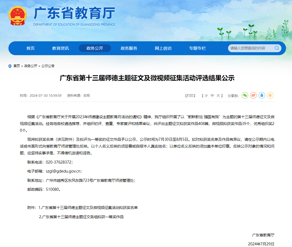Open attachment 1 拟获奖名单 link
292x247 pixels.
point(88,208)
